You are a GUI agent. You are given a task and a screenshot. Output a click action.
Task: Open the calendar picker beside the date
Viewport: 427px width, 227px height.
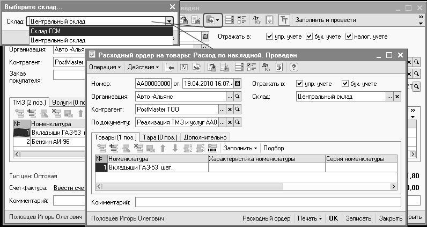238,84
